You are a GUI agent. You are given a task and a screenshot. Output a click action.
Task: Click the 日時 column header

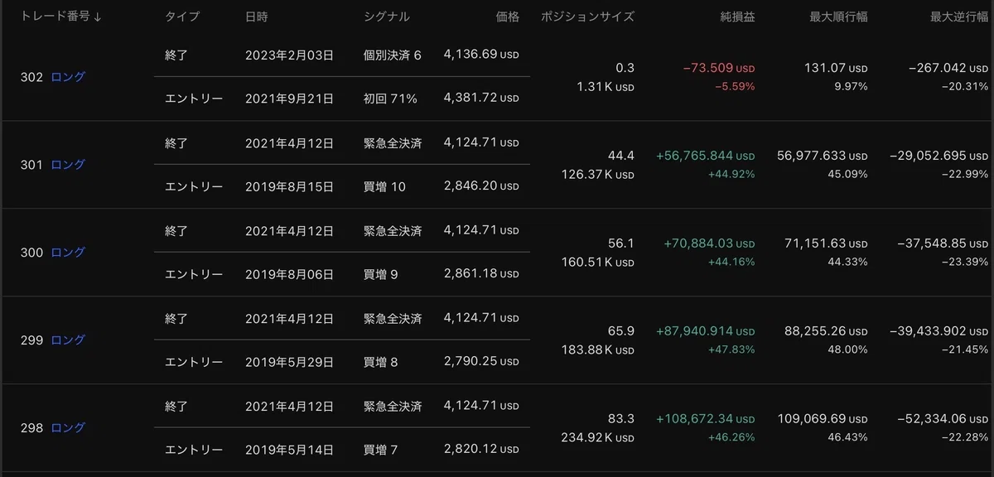tap(257, 17)
